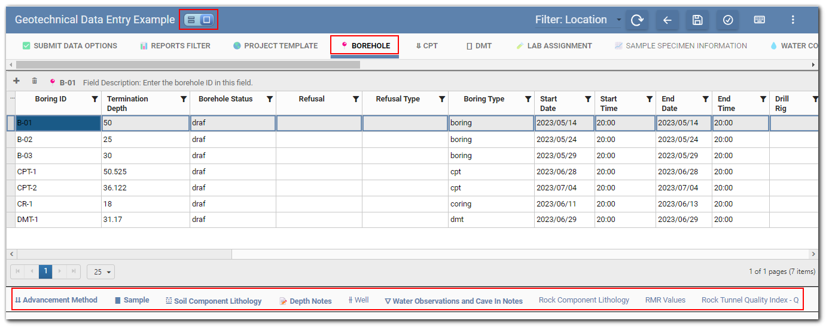Filter the End Time column
This screenshot has width=829, height=330.
(763, 99)
